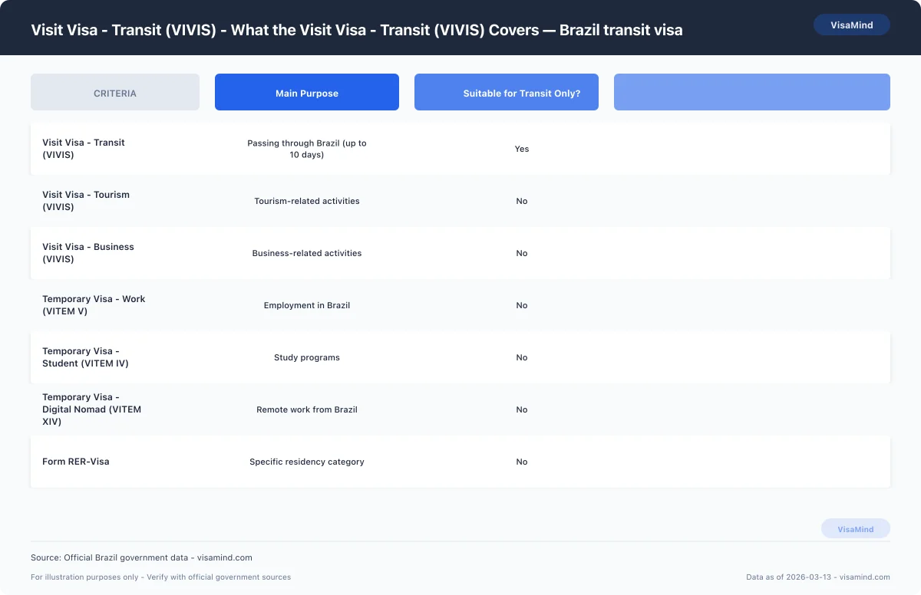Click the Yes value for the Transit visa
The image size is (921, 595).
point(522,149)
